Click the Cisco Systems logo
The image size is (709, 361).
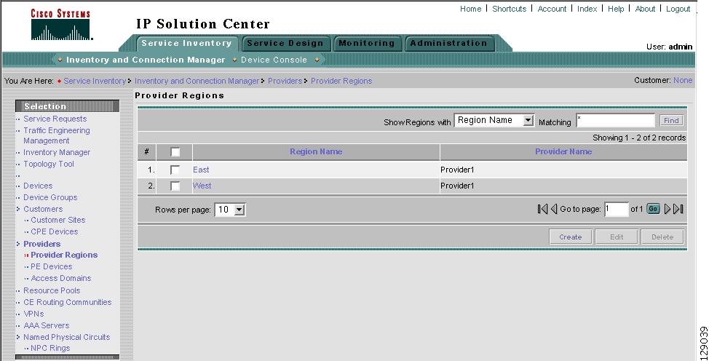point(61,25)
